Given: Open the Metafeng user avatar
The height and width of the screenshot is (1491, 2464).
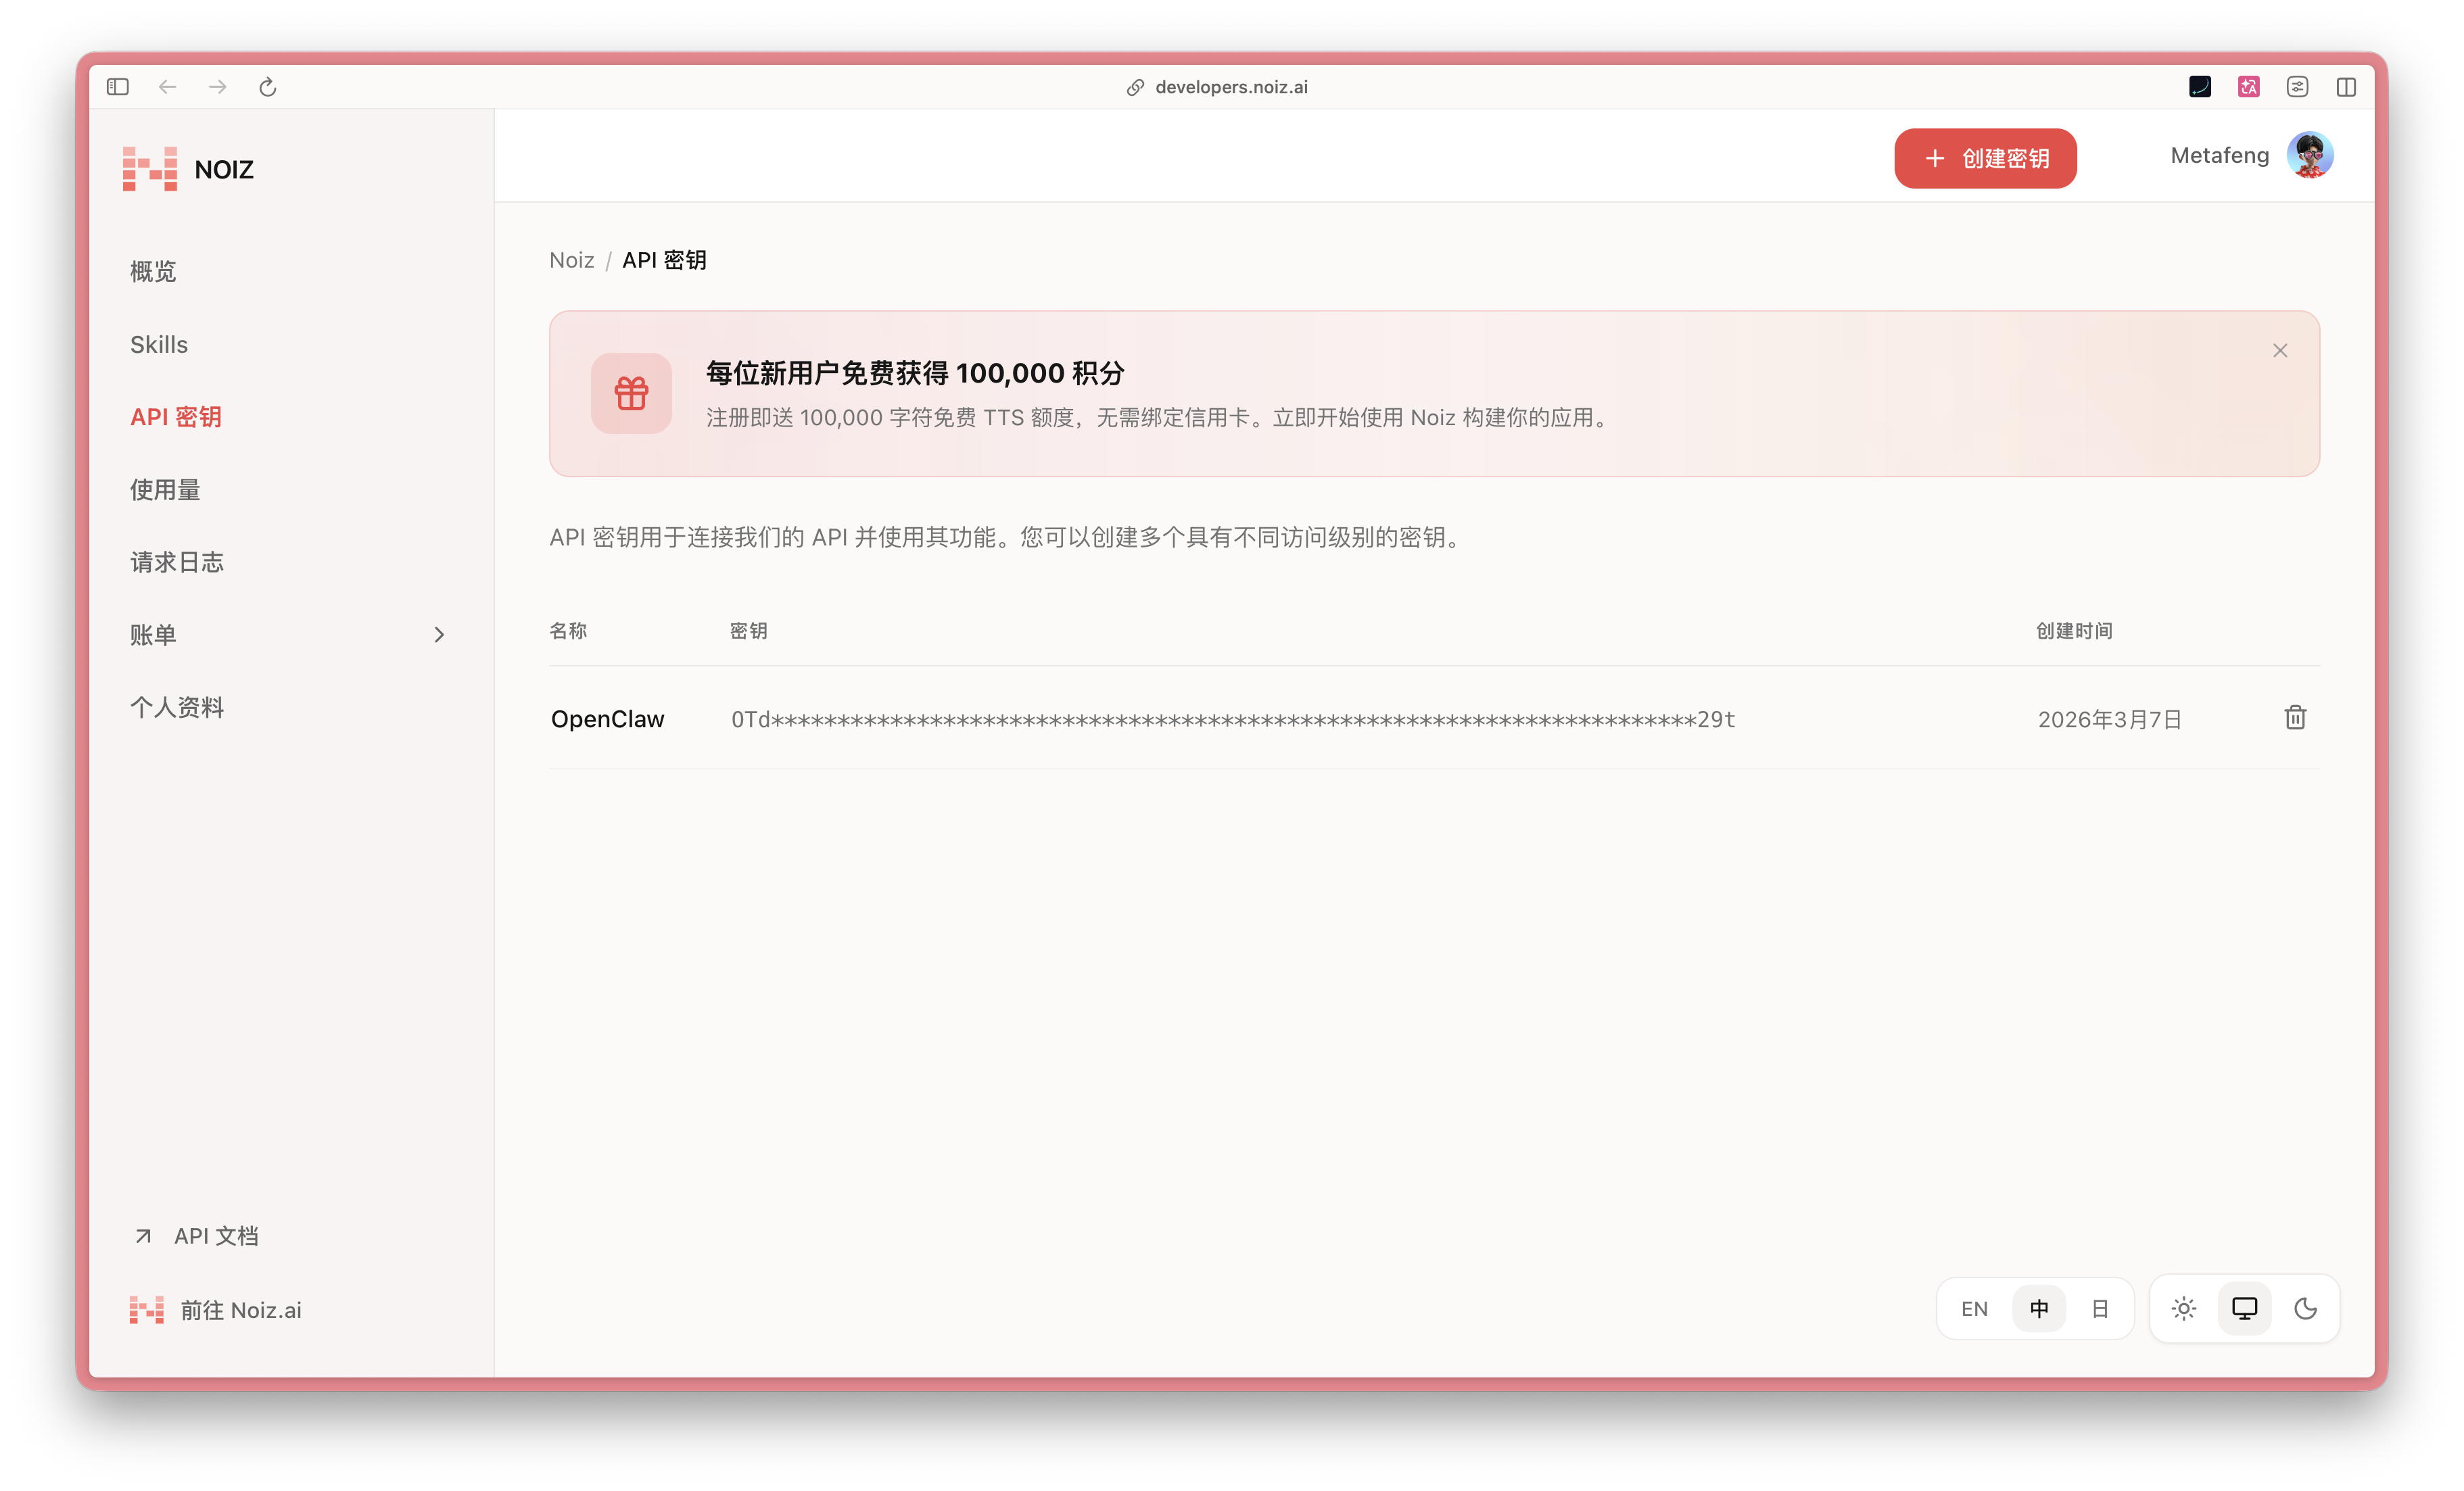Looking at the screenshot, I should pos(2310,156).
